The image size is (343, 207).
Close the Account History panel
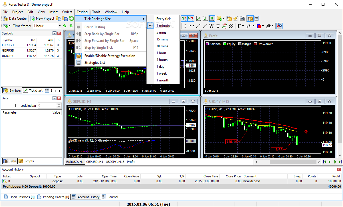click(x=339, y=169)
